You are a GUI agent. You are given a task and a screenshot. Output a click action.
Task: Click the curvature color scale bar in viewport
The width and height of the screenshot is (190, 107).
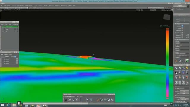coord(167,64)
